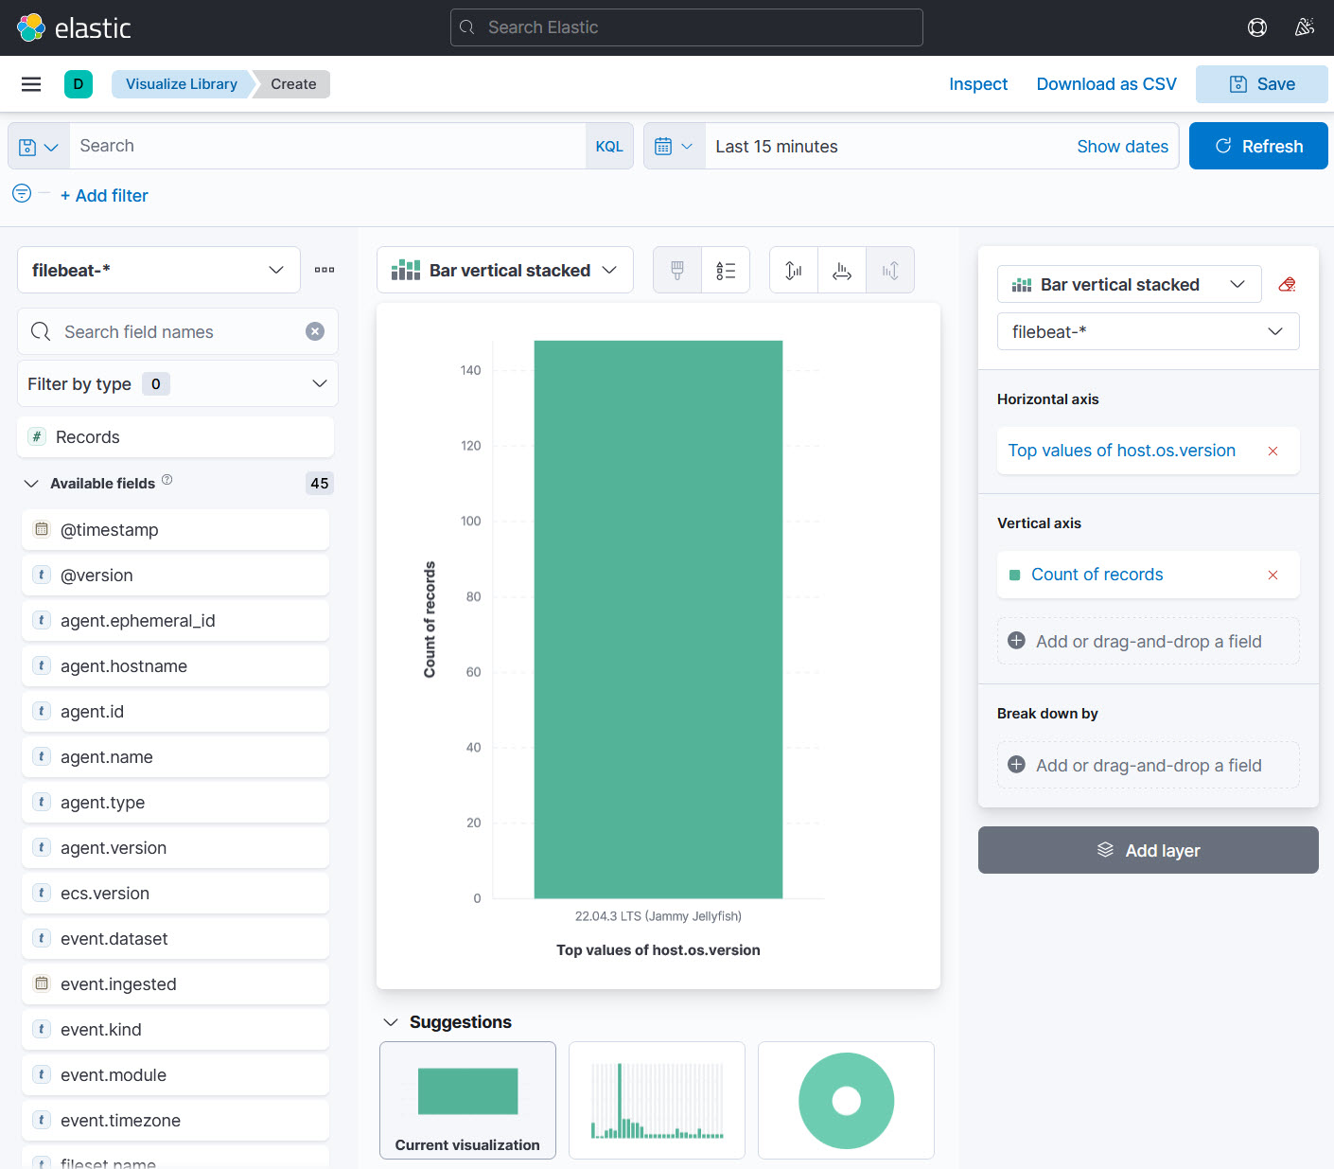Toggle the KQL query language switch
Image resolution: width=1334 pixels, height=1169 pixels.
point(608,147)
